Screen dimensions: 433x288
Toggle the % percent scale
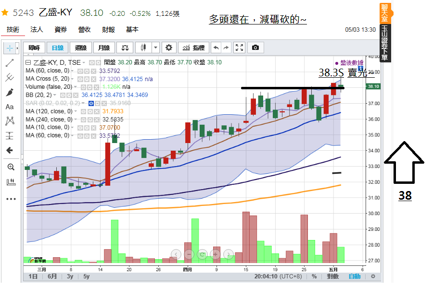click(x=314, y=276)
